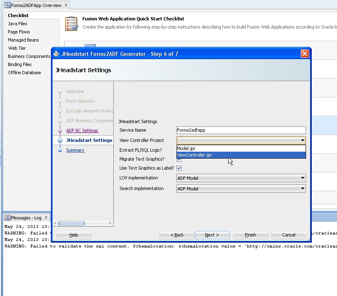
Task: Open the Offline Database section
Action: (x=24, y=73)
